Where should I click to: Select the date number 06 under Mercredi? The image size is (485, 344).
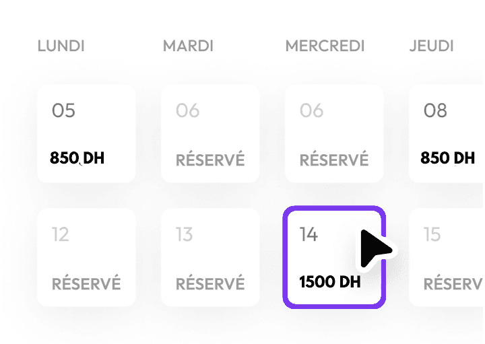(x=311, y=110)
